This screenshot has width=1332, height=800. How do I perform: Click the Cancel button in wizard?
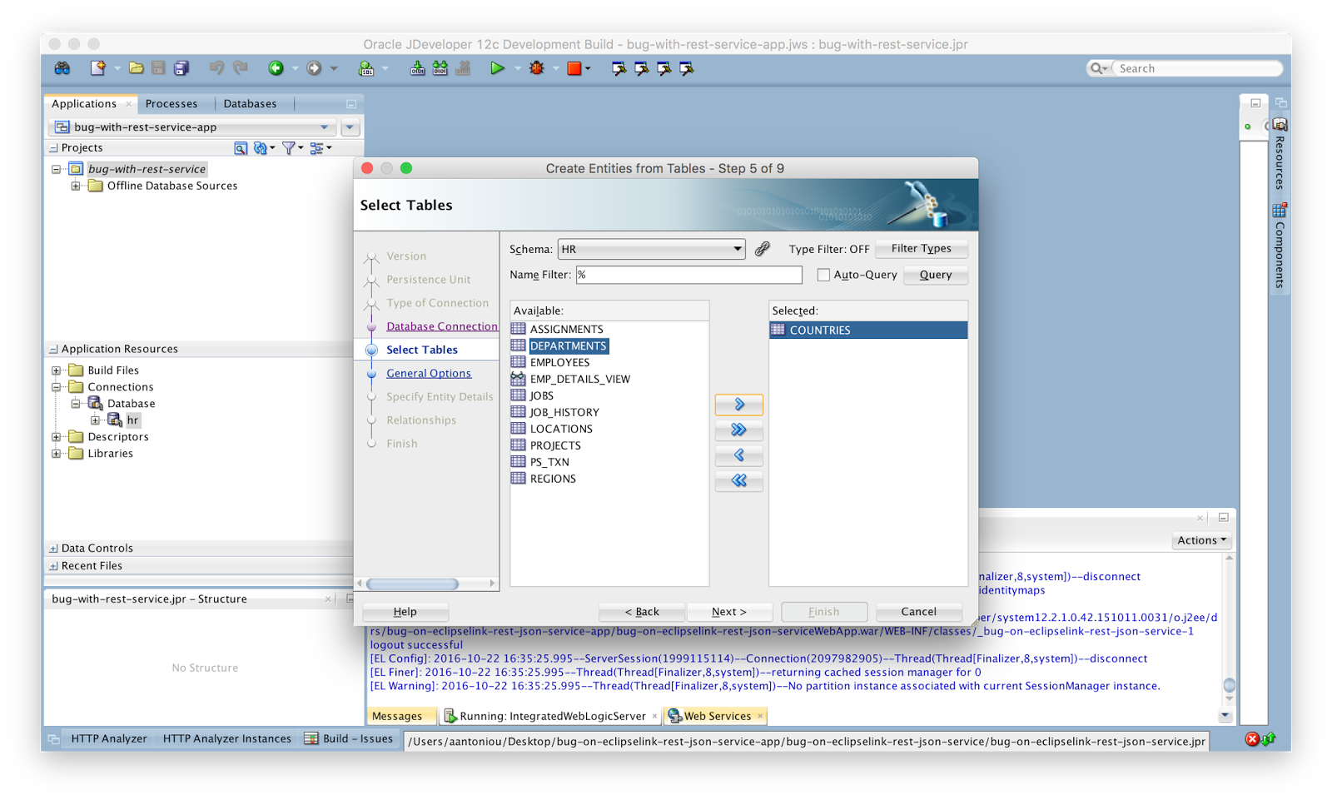coord(919,612)
